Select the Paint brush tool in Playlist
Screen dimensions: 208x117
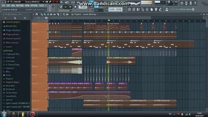[x=45, y=14]
